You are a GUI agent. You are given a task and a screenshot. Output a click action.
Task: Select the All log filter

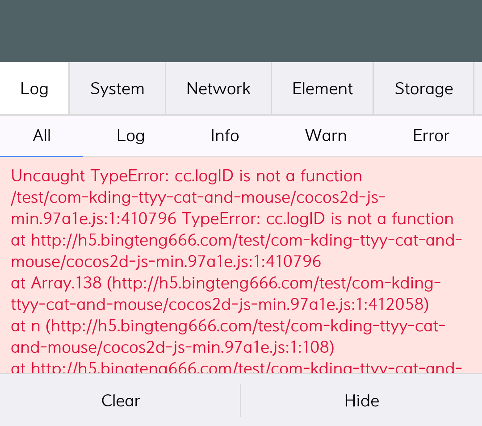[42, 136]
